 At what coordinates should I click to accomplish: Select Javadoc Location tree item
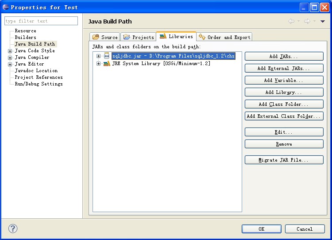36,70
